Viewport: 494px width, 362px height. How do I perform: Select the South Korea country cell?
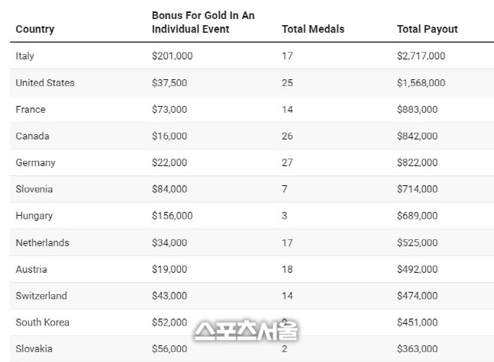pyautogui.click(x=42, y=322)
